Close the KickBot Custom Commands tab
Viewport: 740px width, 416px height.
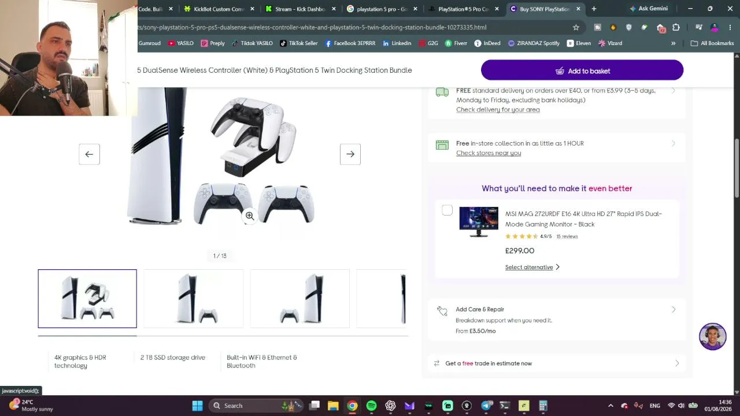252,9
